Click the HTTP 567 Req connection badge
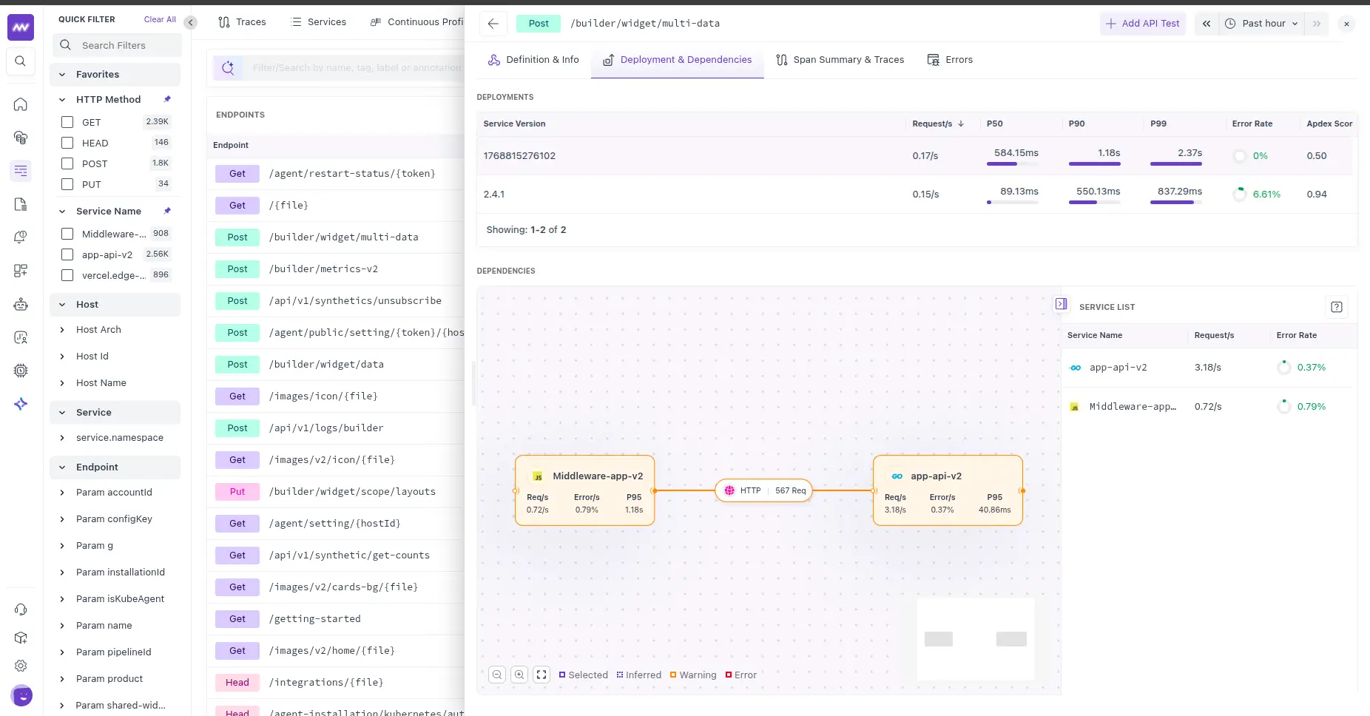This screenshot has width=1370, height=716. (763, 490)
